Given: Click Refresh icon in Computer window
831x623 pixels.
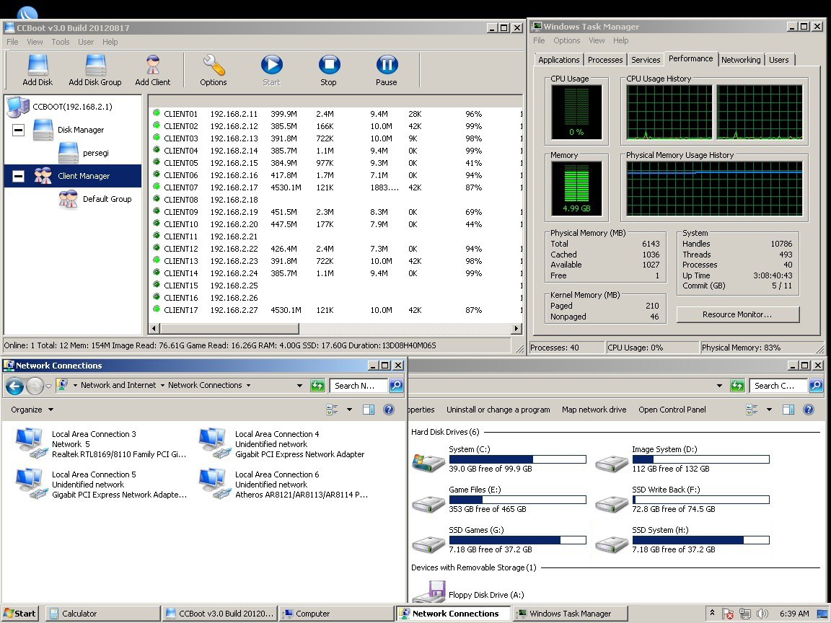Looking at the screenshot, I should pyautogui.click(x=737, y=386).
